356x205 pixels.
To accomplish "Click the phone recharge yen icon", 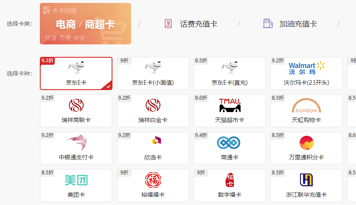I will point(168,24).
